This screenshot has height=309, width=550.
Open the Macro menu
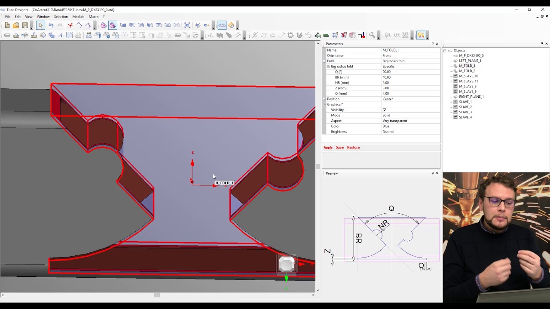pyautogui.click(x=94, y=17)
